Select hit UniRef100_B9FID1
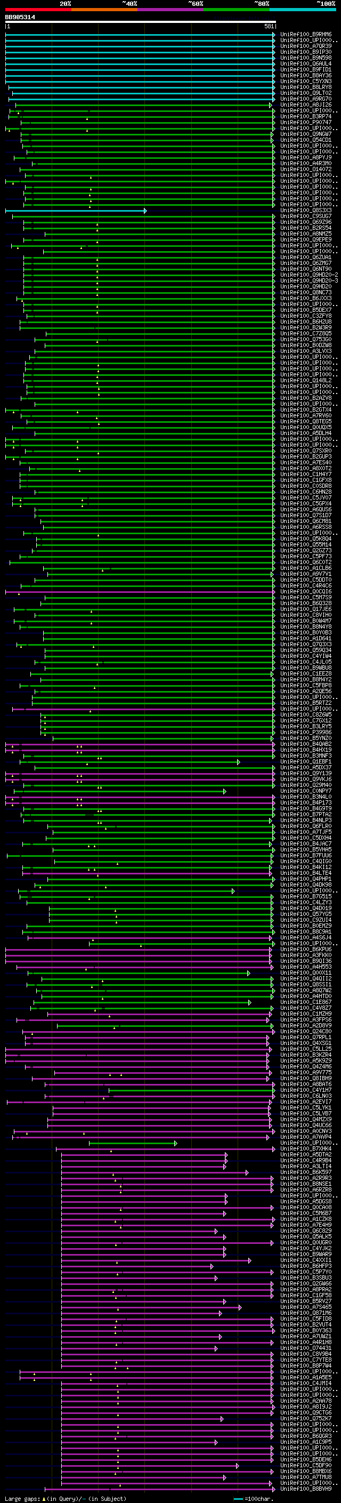 pos(306,69)
